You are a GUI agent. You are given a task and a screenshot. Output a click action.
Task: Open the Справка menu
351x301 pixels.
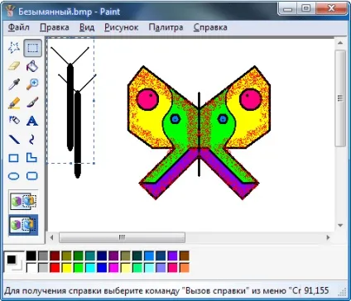pyautogui.click(x=210, y=27)
